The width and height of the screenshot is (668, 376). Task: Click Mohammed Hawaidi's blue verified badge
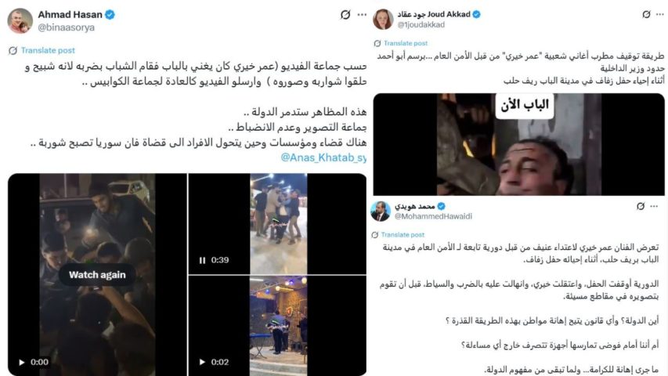pyautogui.click(x=442, y=206)
